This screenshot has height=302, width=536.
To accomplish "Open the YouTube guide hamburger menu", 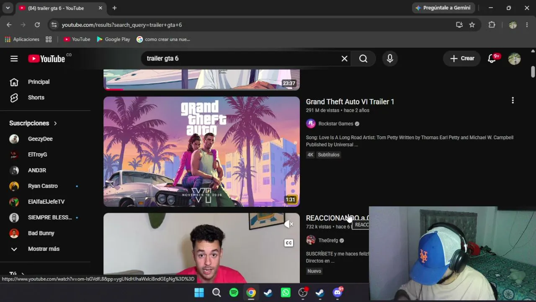I will point(14,59).
